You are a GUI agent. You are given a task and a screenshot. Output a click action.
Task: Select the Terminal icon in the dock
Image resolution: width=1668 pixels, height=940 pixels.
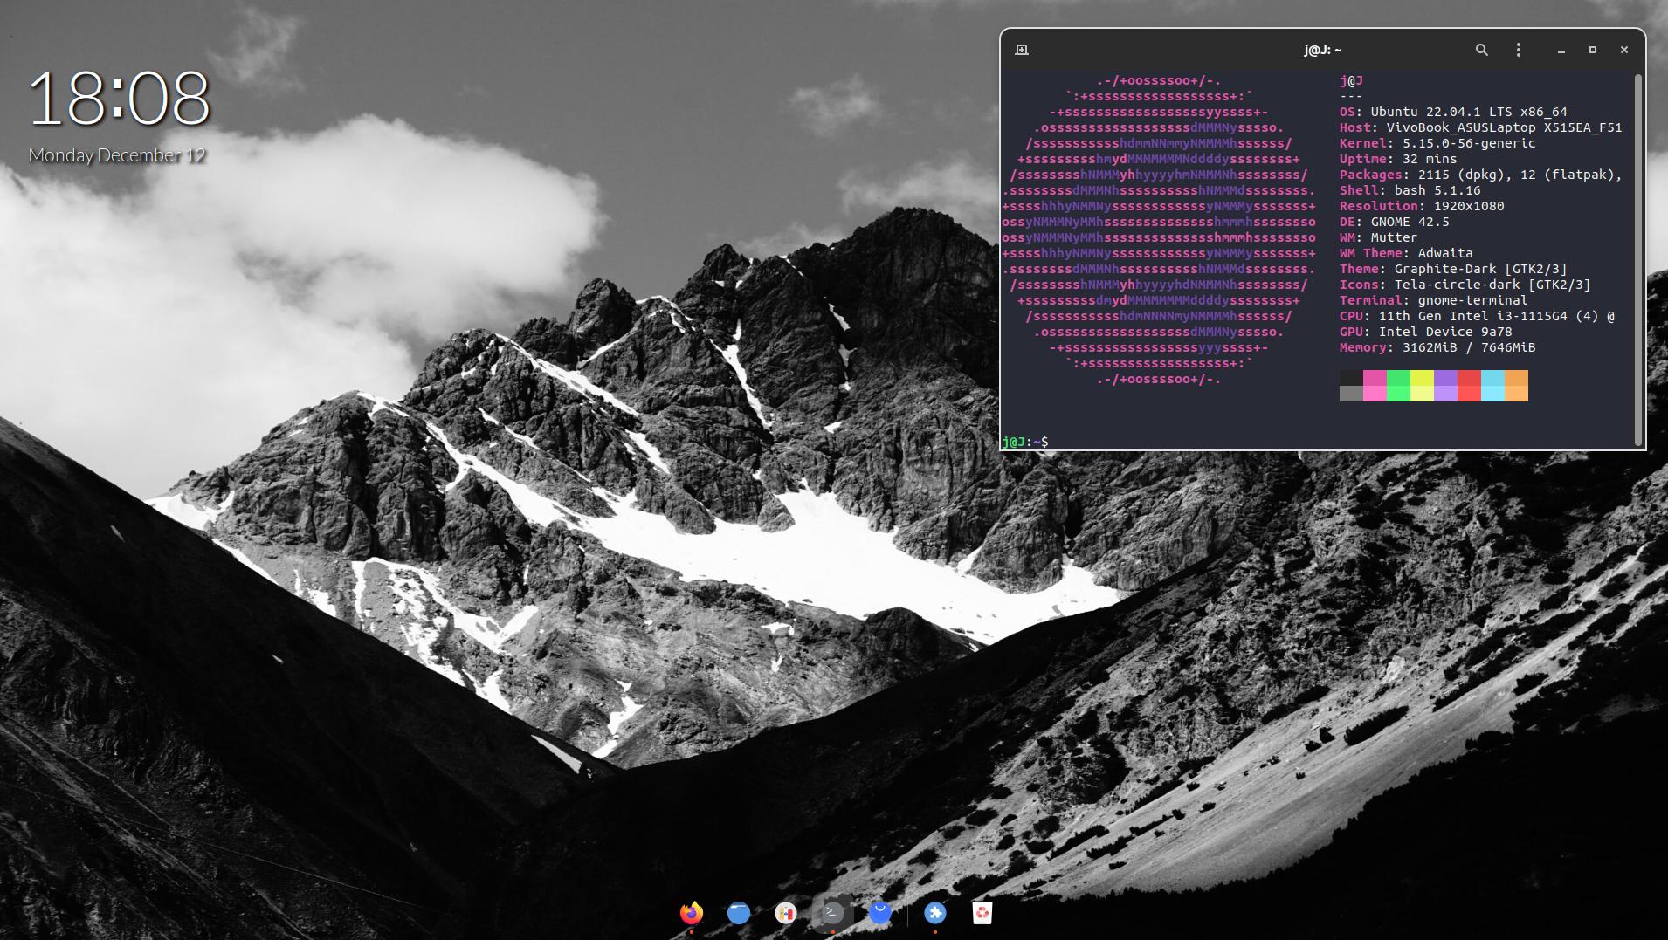[x=833, y=913]
